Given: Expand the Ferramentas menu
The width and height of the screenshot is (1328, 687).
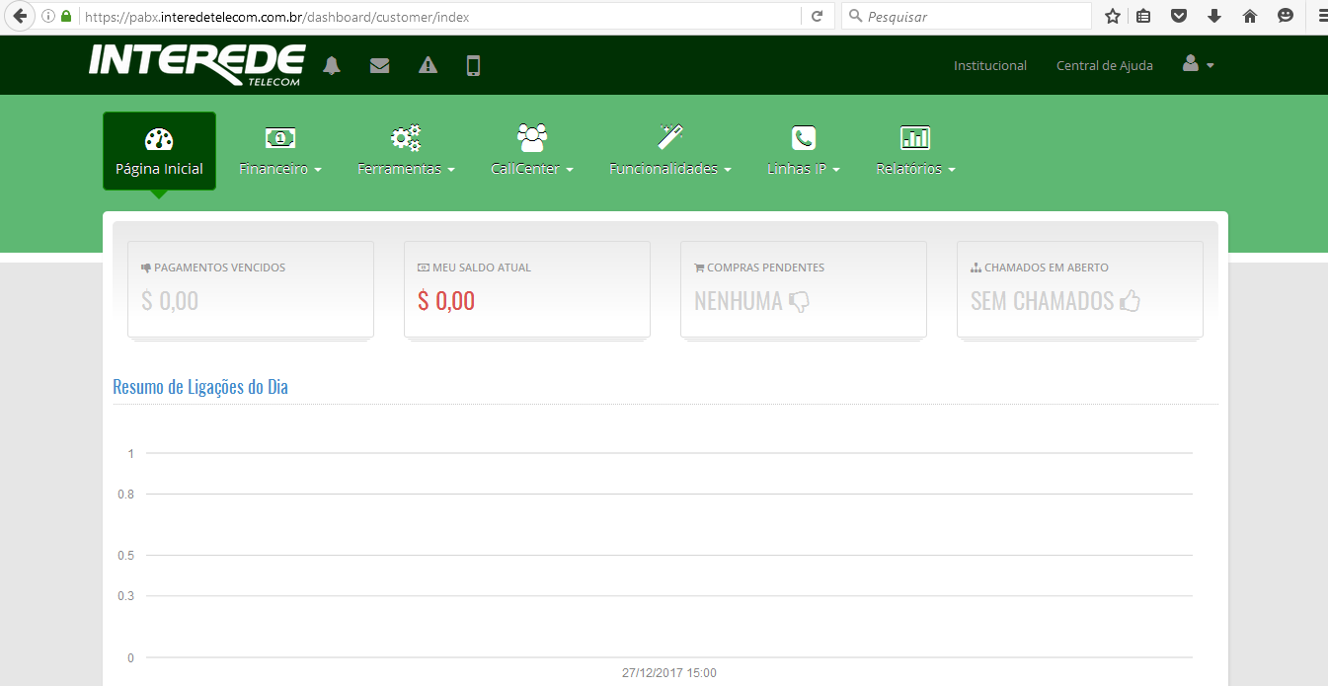Looking at the screenshot, I should click(x=406, y=152).
